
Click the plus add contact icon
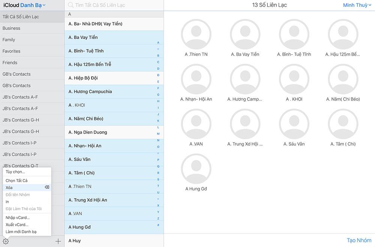tap(58, 241)
